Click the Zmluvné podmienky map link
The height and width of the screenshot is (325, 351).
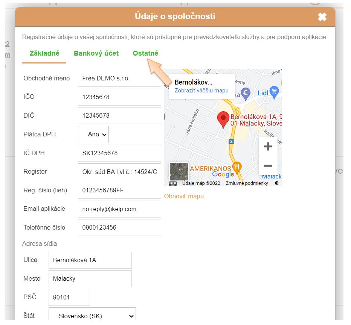point(247,183)
